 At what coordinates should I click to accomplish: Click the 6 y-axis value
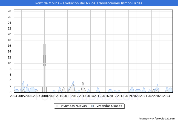[10, 75]
